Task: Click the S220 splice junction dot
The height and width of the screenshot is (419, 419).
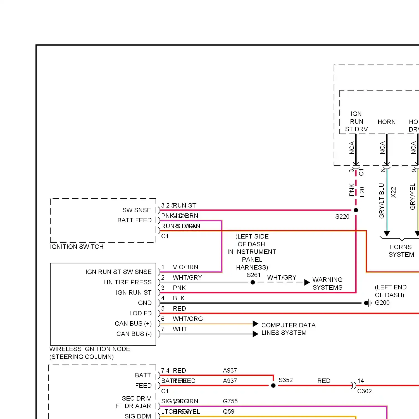Action: [356, 210]
